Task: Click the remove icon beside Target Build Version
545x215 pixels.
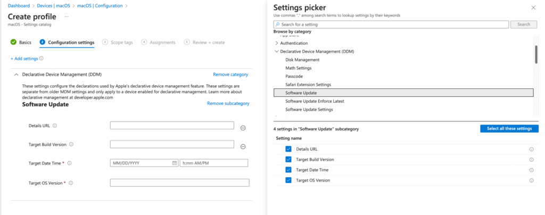Action: [x=243, y=146]
